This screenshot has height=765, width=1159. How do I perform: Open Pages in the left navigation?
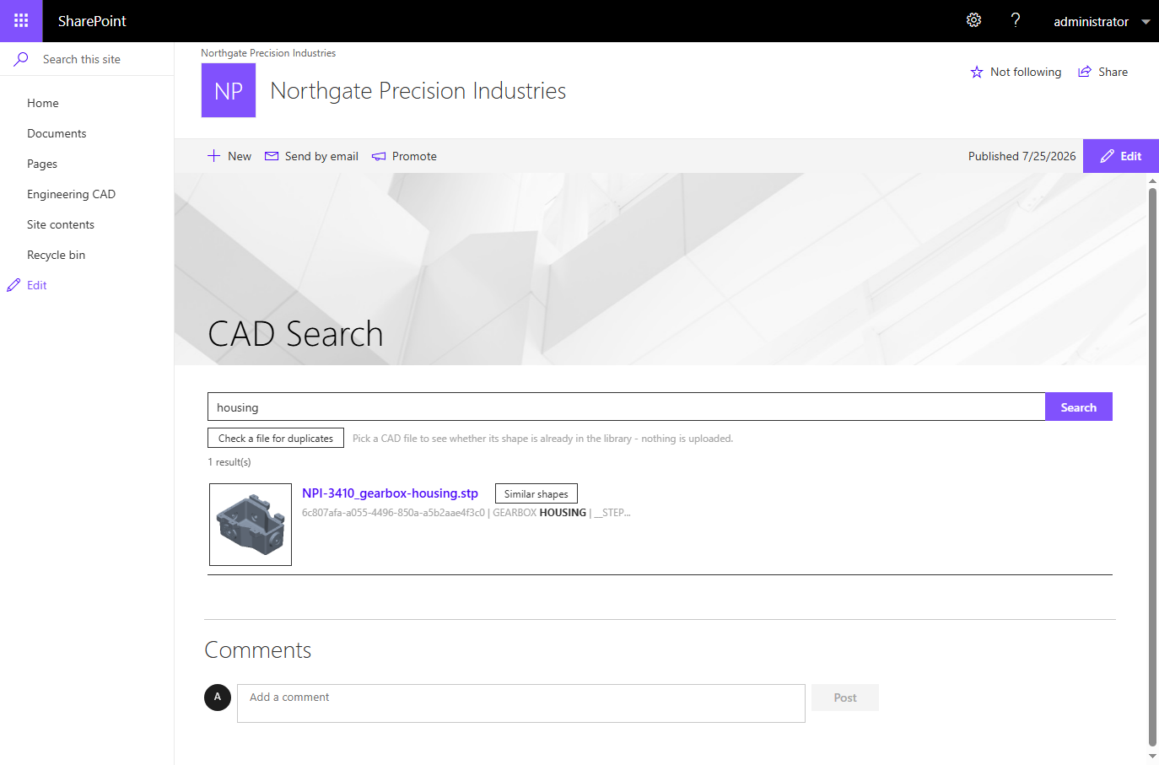tap(42, 164)
